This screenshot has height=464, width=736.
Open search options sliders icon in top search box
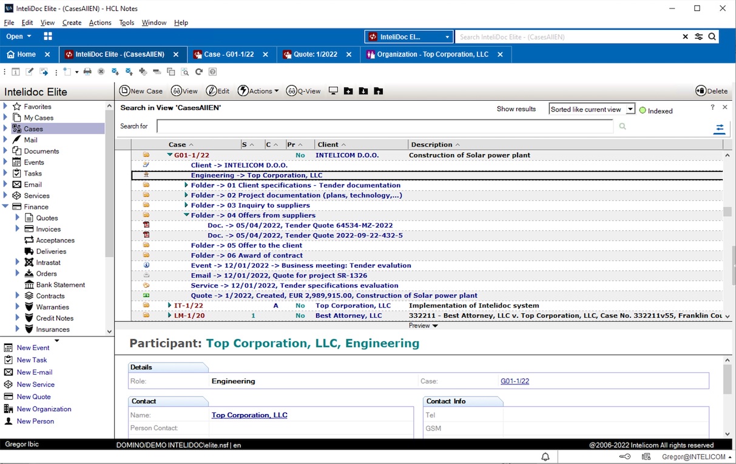(x=699, y=37)
